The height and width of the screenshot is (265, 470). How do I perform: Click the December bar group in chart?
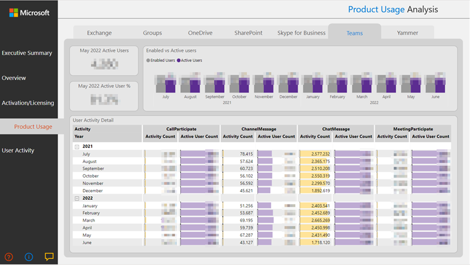289,83
